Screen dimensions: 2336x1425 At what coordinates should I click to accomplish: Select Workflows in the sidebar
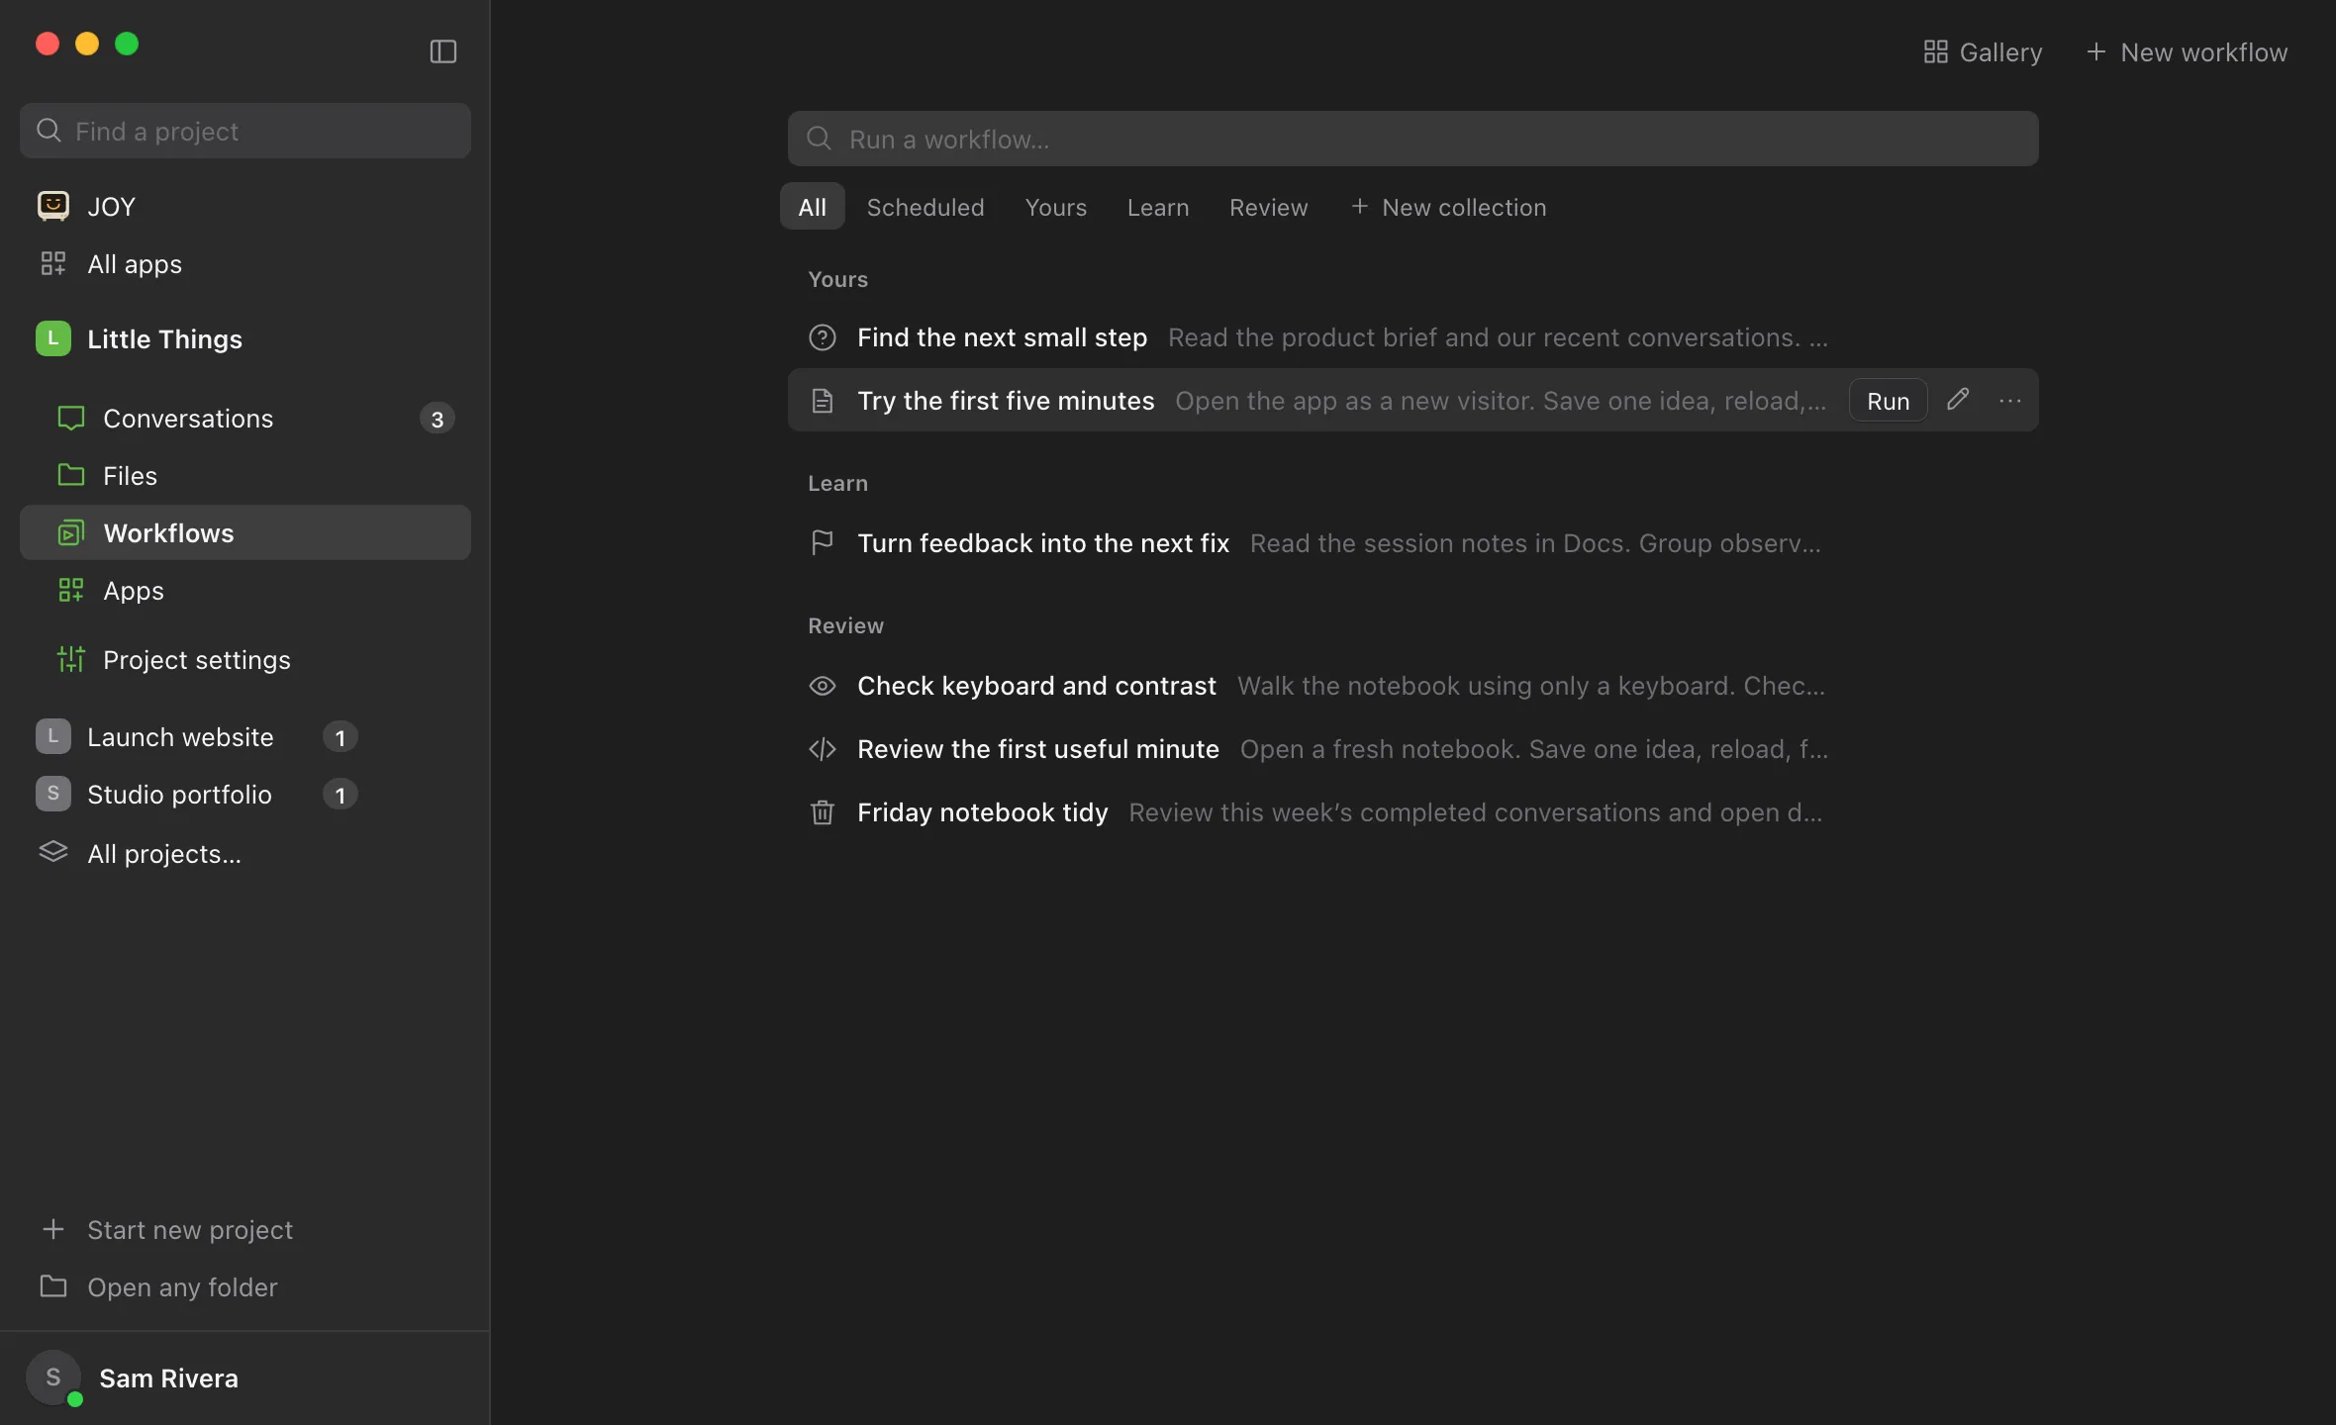245,532
